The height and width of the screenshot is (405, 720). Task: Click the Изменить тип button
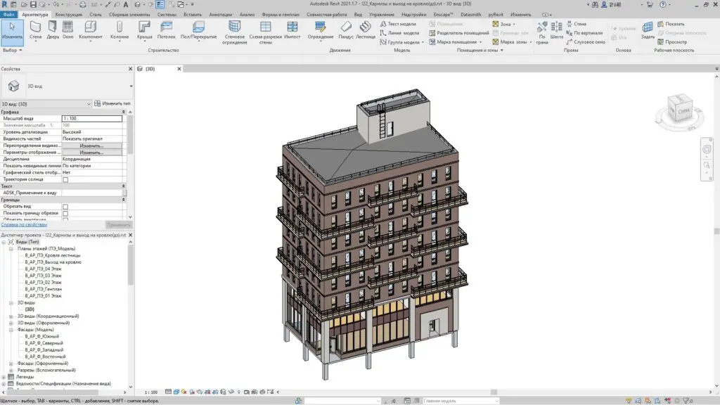[112, 103]
